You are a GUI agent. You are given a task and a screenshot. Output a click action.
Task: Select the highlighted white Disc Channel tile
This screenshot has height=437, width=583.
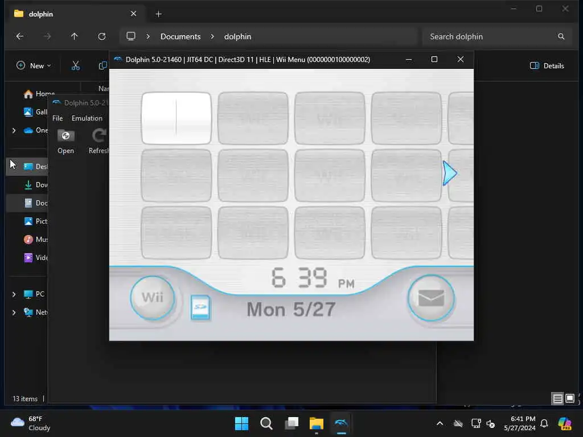(176, 118)
